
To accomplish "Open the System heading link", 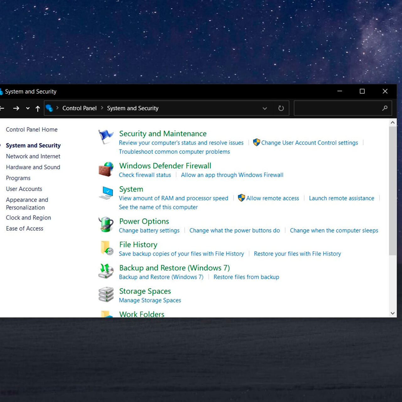I will (131, 189).
